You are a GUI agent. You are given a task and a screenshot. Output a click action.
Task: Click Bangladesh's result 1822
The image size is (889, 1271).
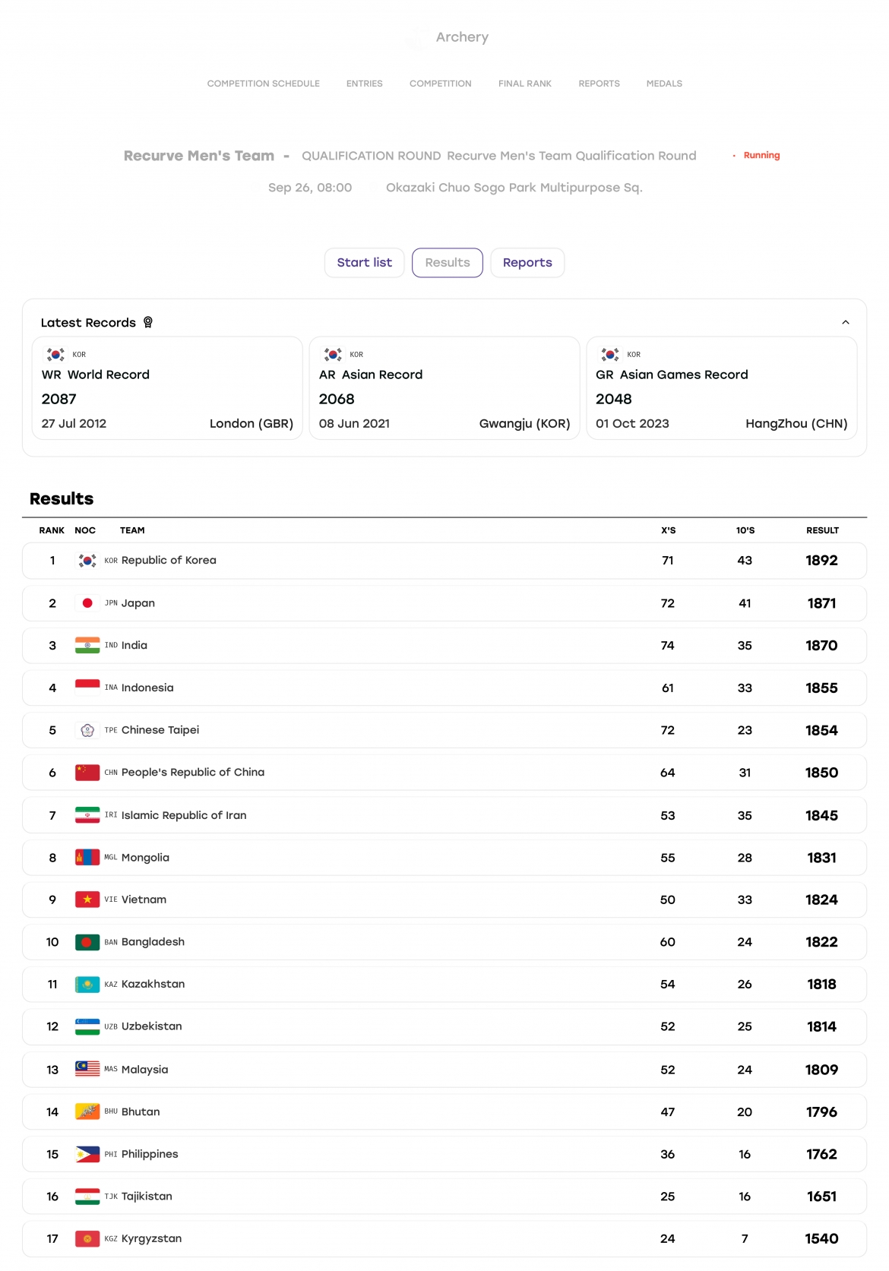tap(822, 942)
